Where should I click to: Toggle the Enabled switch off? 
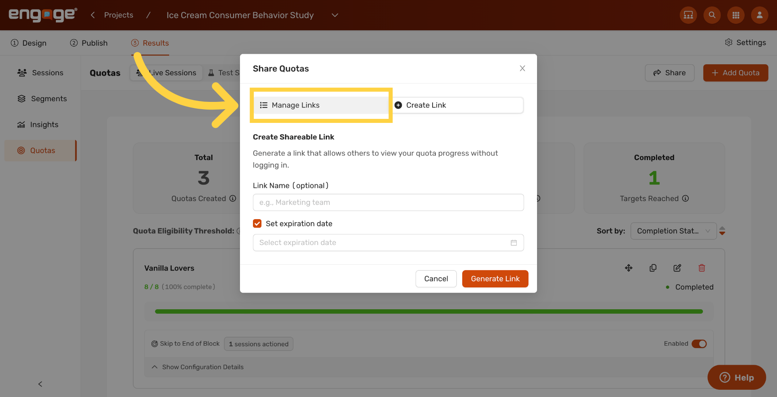click(x=699, y=344)
